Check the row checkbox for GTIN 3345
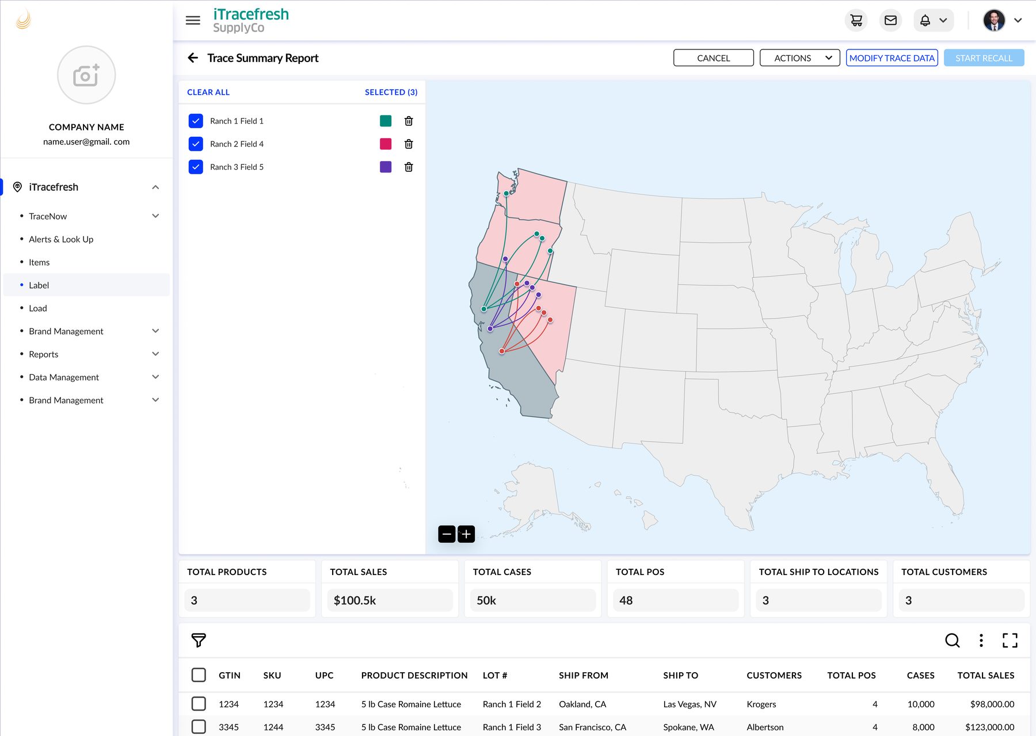This screenshot has width=1036, height=736. click(199, 727)
